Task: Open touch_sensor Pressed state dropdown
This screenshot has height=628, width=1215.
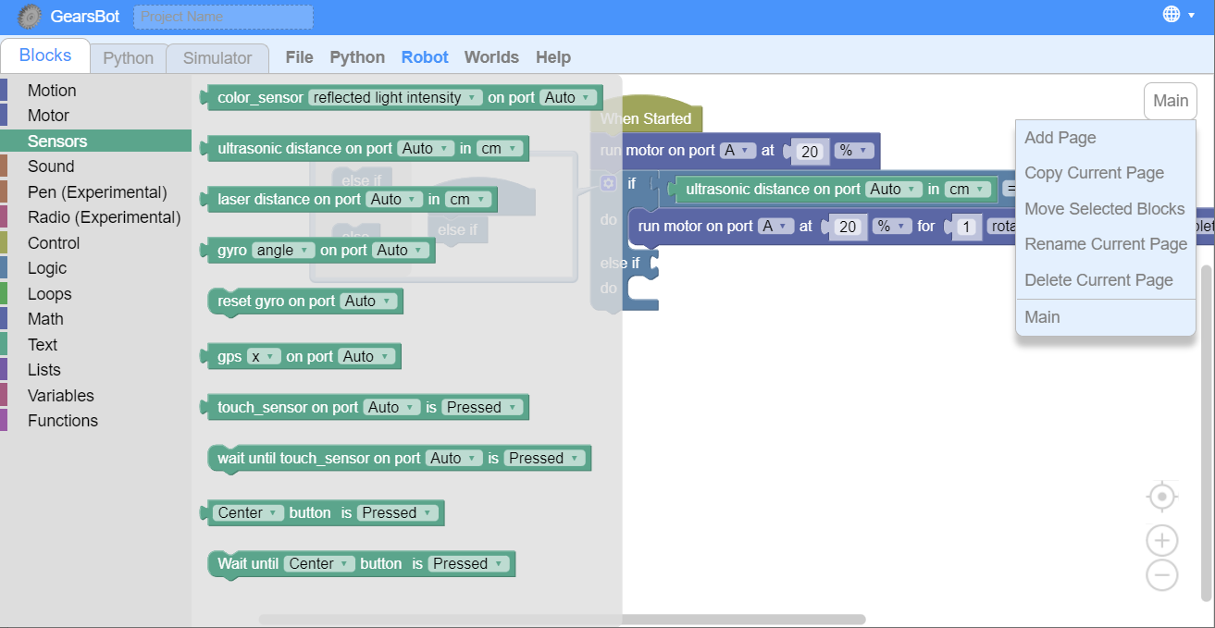Action: point(482,408)
